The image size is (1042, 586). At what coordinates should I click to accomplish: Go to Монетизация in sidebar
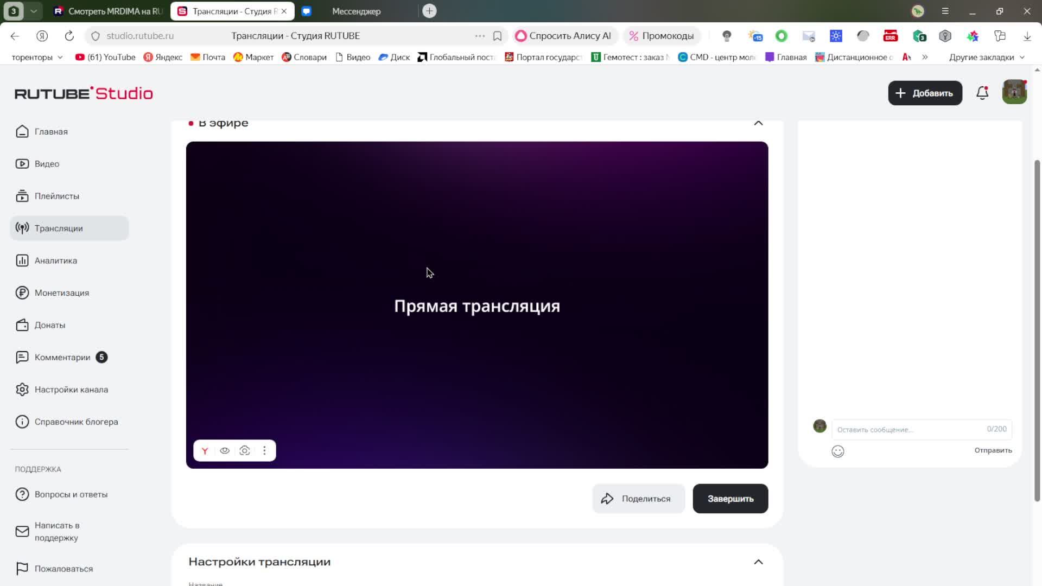(x=61, y=293)
